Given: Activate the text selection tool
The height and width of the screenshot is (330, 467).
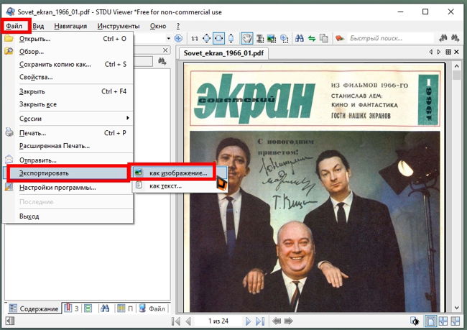Looking at the screenshot, I should click(259, 38).
